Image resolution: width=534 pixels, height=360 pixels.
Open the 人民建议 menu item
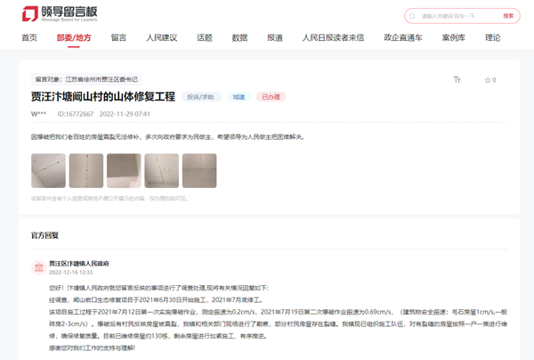pos(161,37)
